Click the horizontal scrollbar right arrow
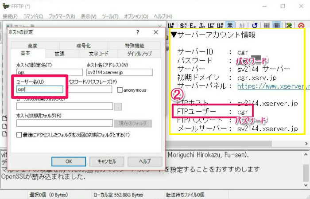The width and height of the screenshot is (310, 199). (306, 144)
